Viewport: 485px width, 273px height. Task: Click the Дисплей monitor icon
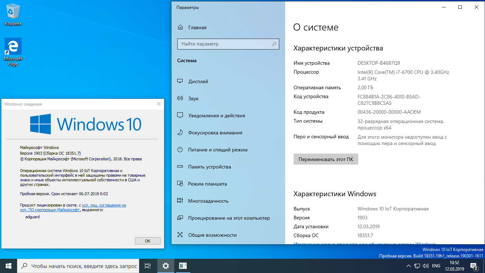click(180, 81)
